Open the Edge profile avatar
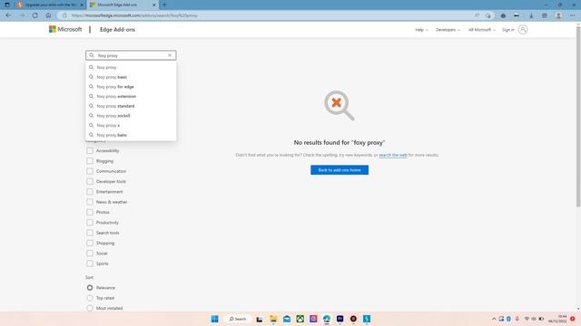The height and width of the screenshot is (326, 581). tap(558, 15)
